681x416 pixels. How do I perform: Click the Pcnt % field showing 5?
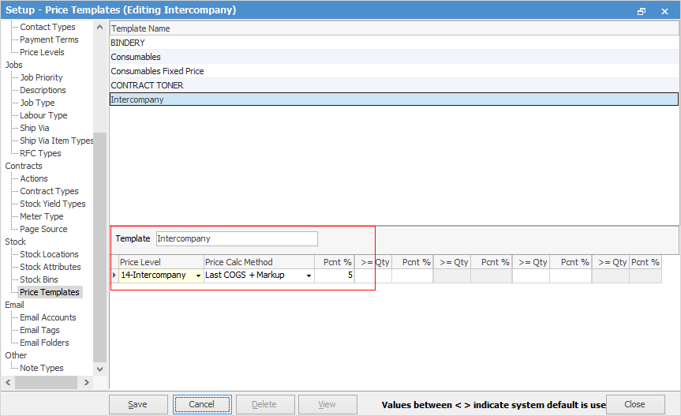point(335,275)
